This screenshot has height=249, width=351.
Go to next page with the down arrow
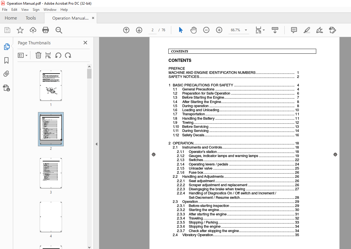[139, 30]
